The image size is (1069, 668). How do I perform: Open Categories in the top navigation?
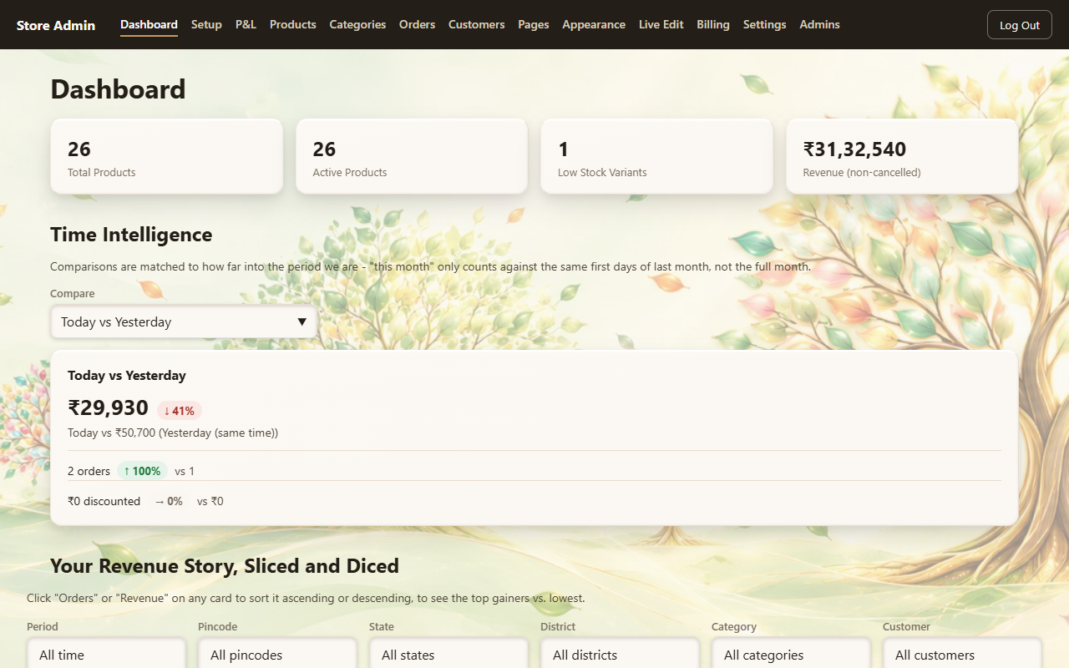click(357, 24)
